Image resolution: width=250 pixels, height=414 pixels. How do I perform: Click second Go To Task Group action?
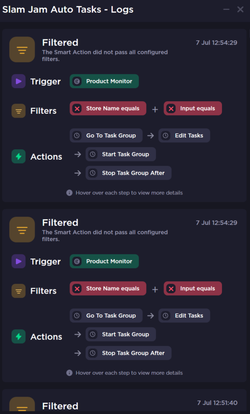pos(106,316)
